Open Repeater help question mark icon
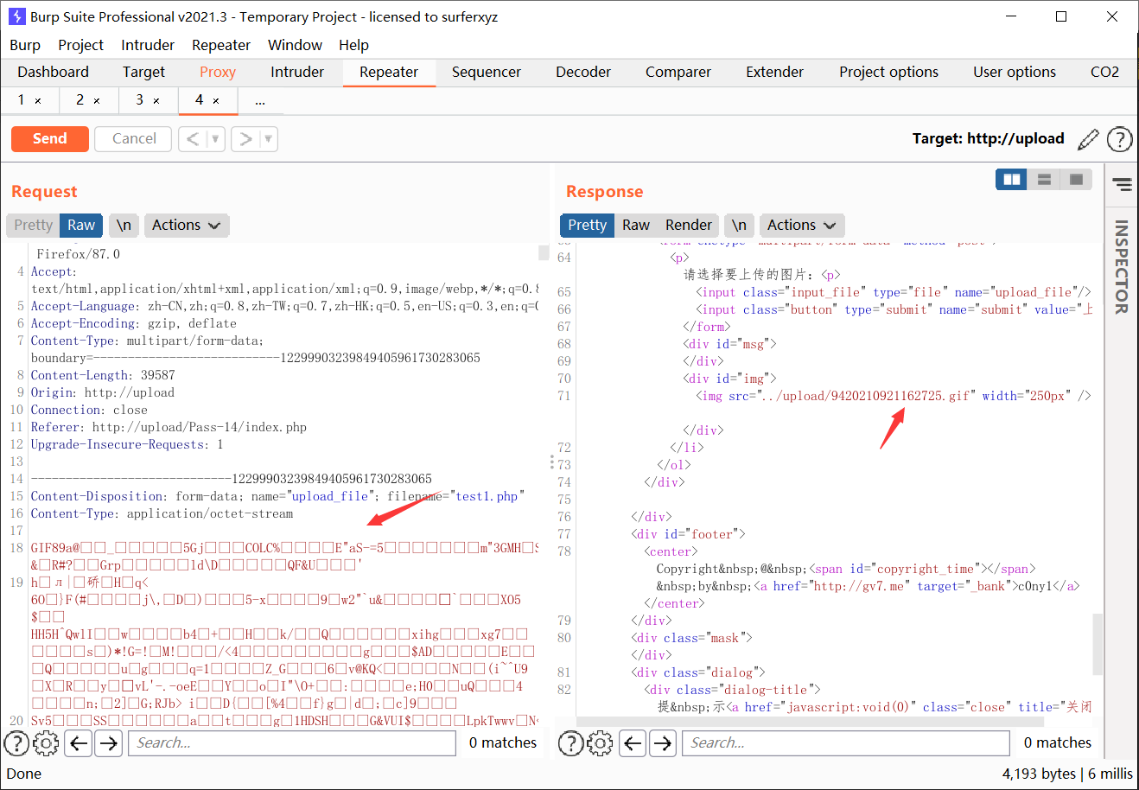Screen dimensions: 1139x790 pyautogui.click(x=1119, y=139)
